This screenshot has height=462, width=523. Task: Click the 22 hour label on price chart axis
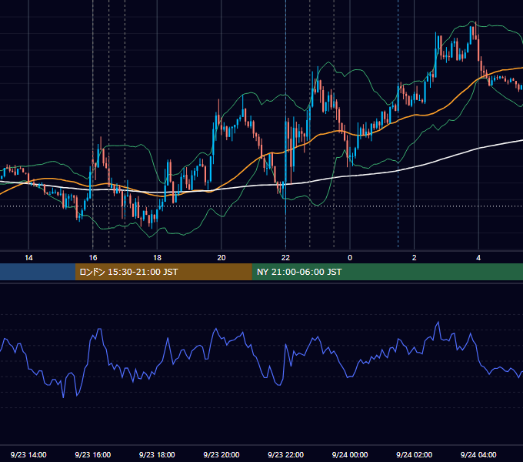(285, 258)
